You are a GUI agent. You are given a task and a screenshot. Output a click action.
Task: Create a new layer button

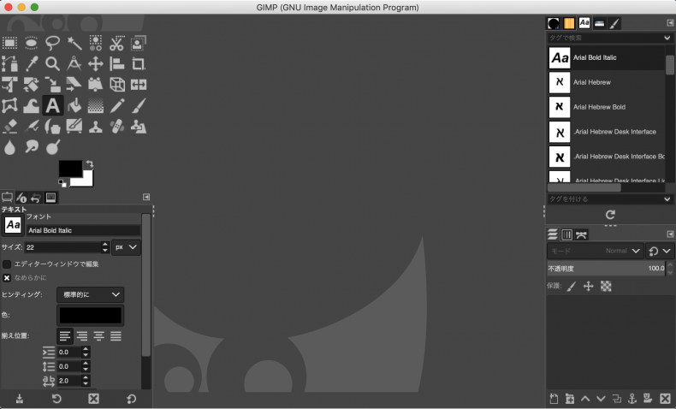click(x=554, y=399)
